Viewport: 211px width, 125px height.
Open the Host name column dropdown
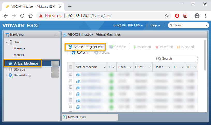pos(169,67)
